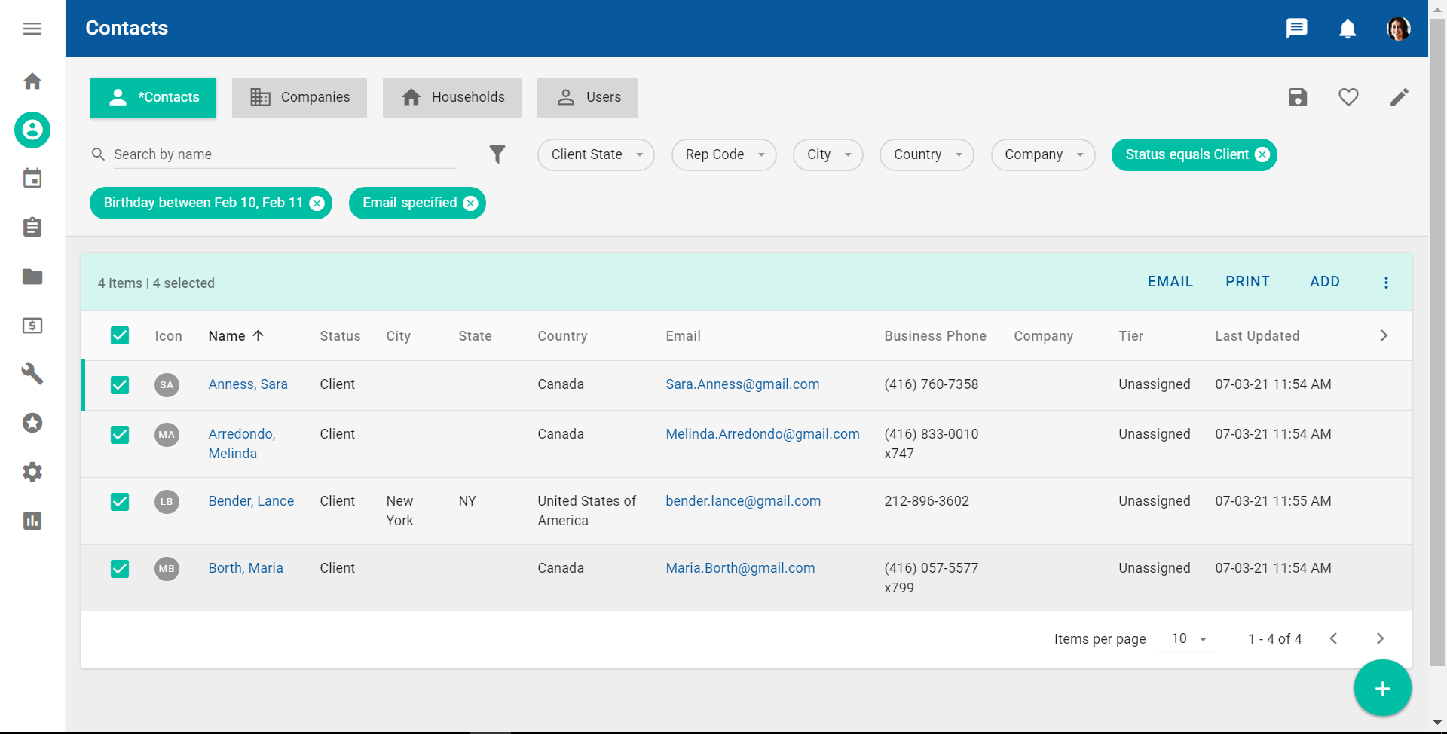Image resolution: width=1447 pixels, height=734 pixels.
Task: Deselect the Bender, Lance row checkbox
Action: pyautogui.click(x=120, y=502)
